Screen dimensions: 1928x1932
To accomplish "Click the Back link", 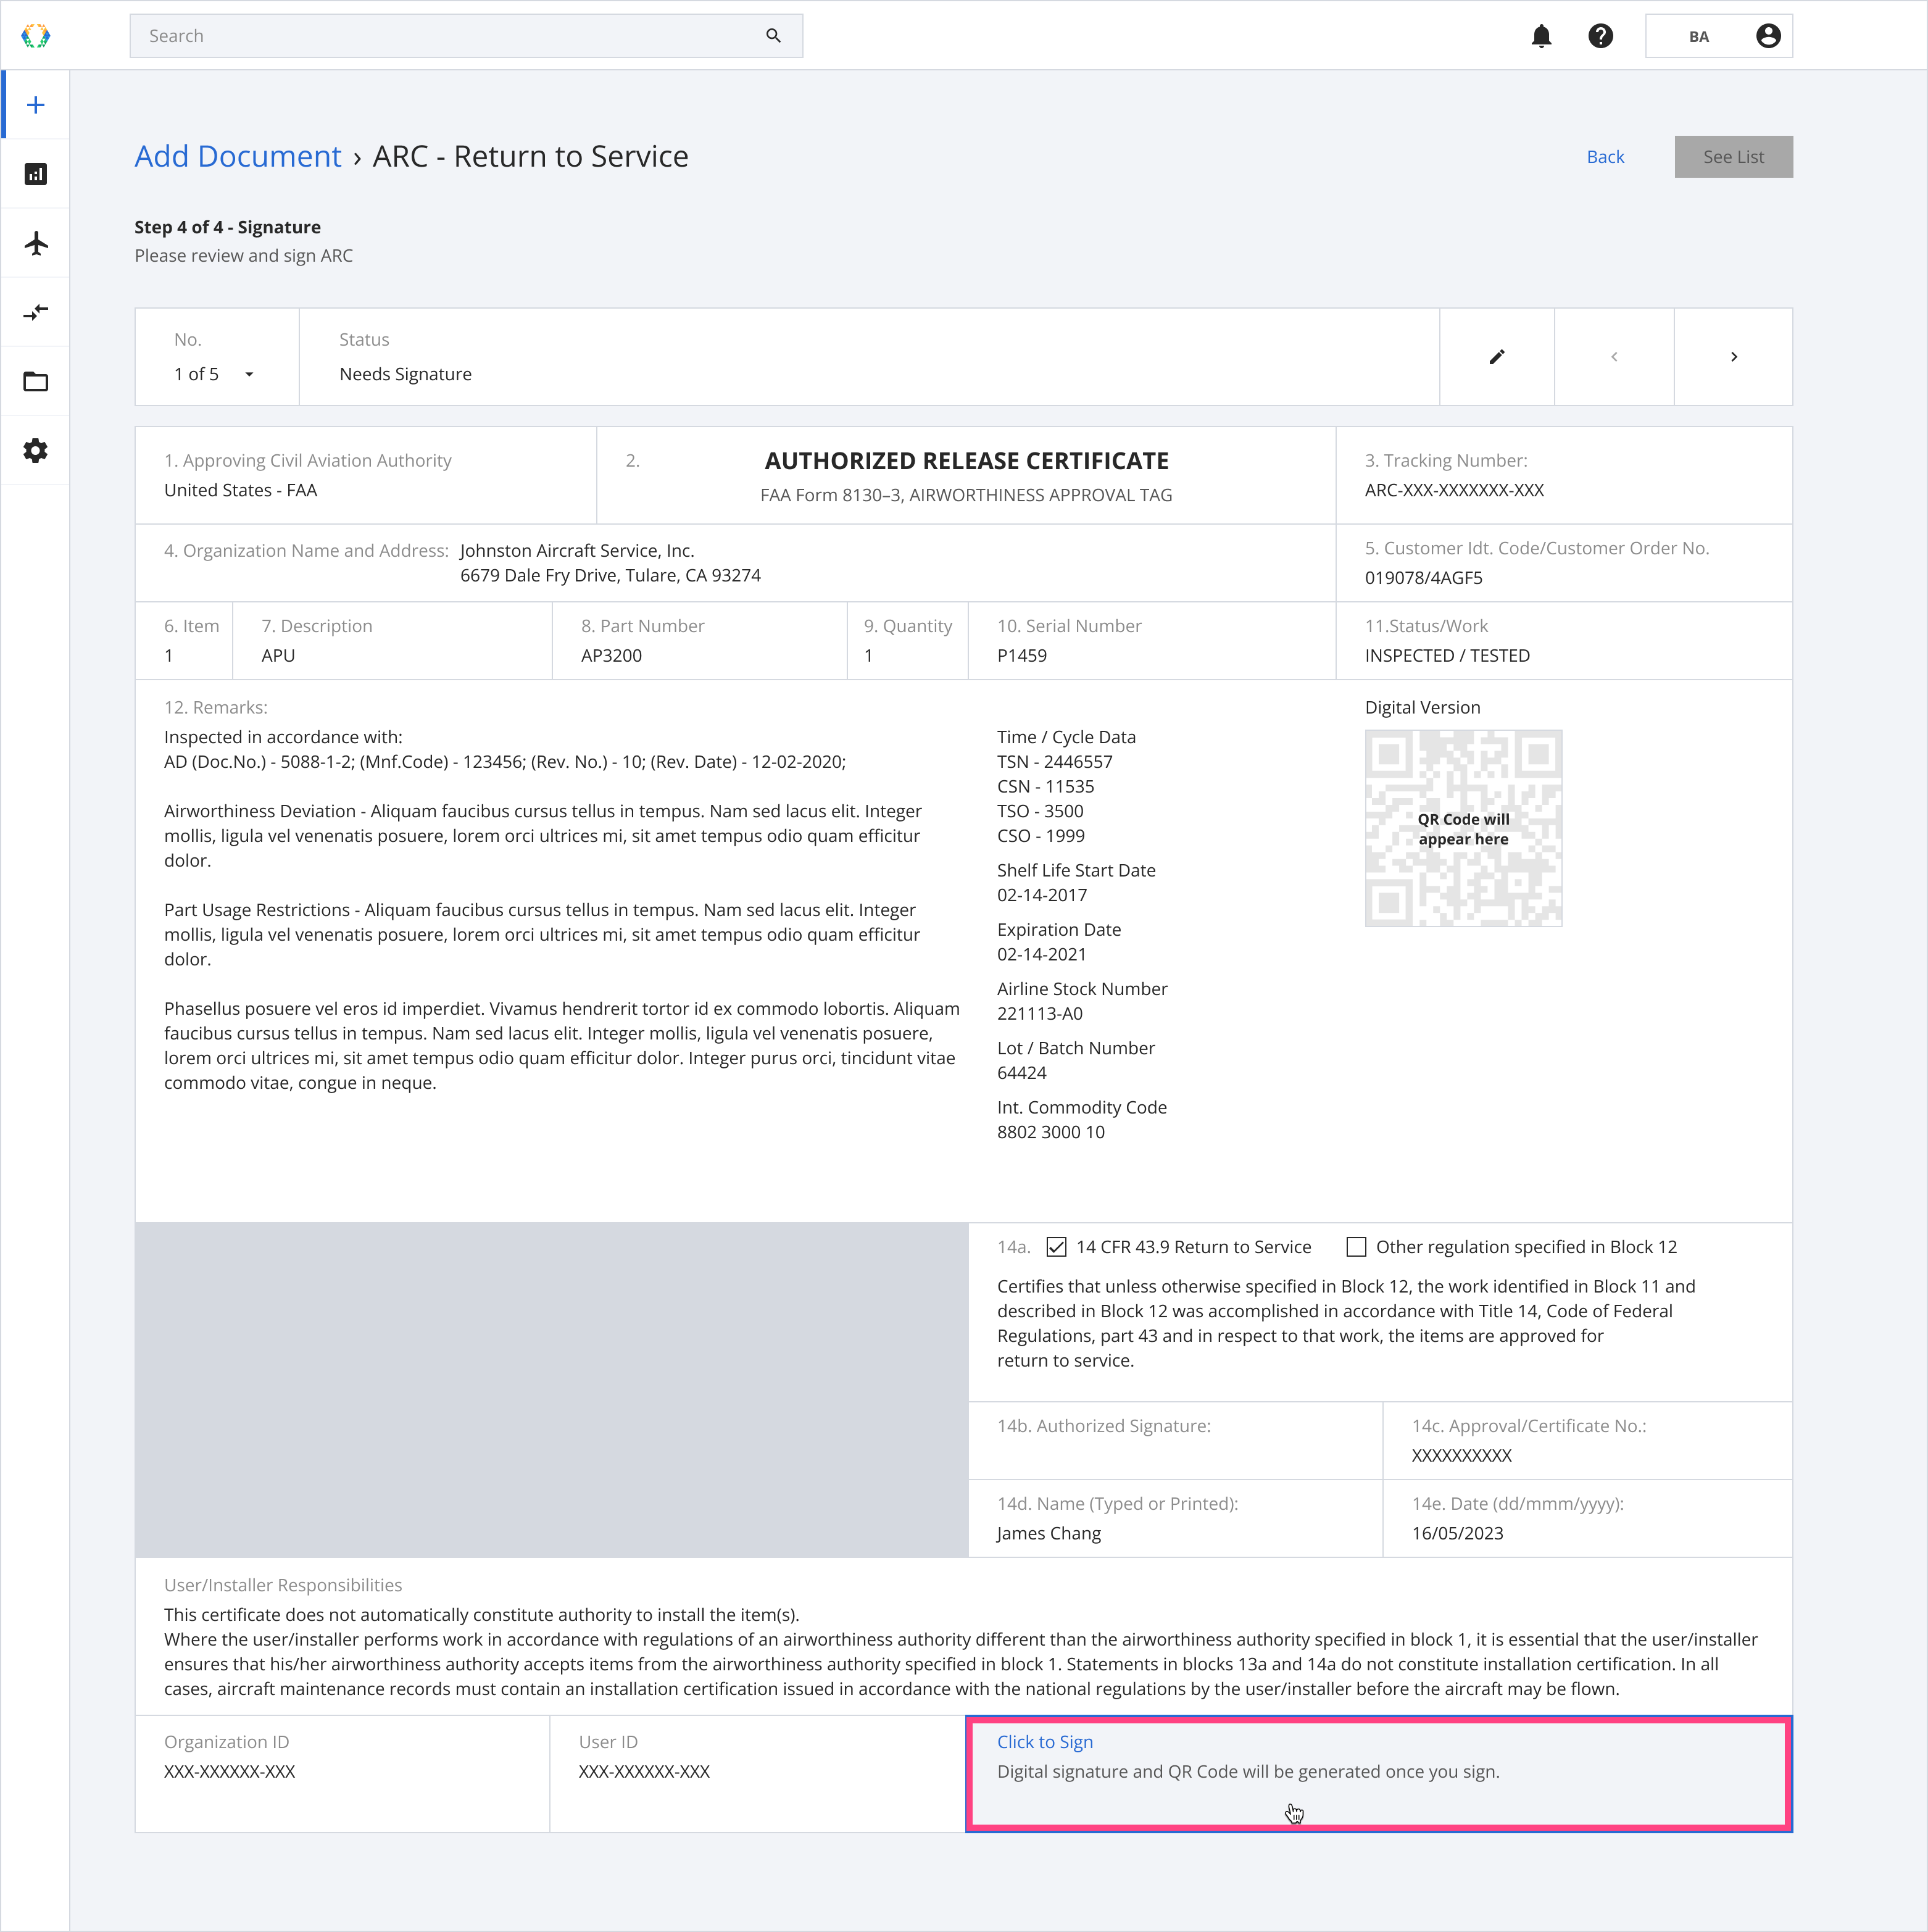I will pyautogui.click(x=1605, y=157).
